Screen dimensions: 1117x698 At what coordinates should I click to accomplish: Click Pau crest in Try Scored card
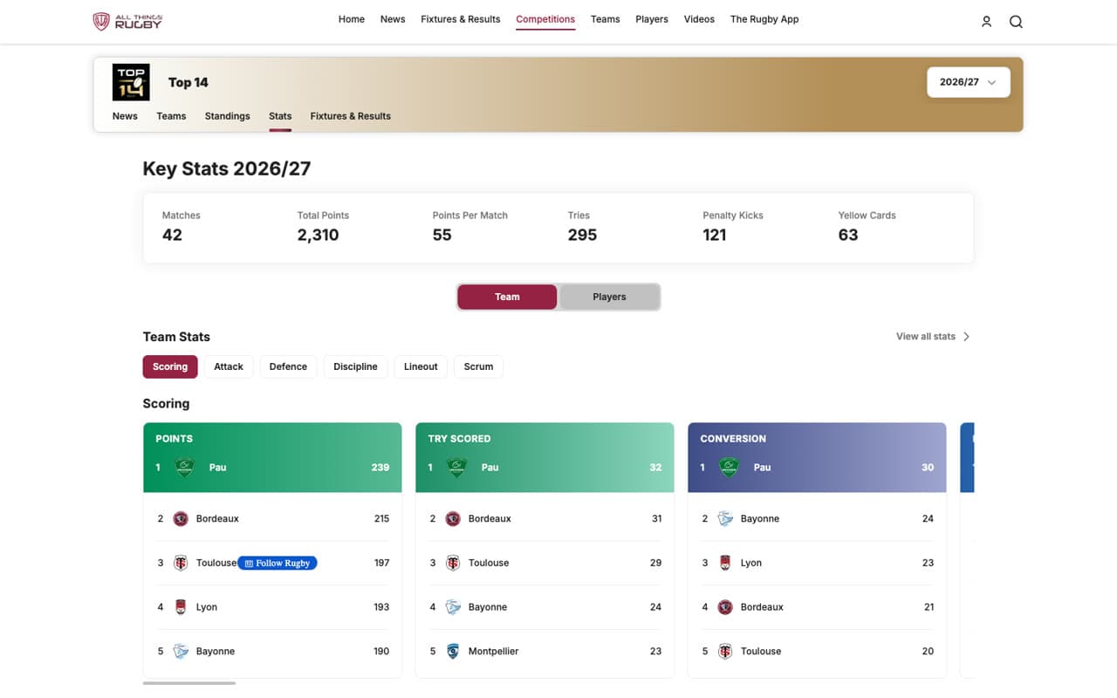pos(456,468)
